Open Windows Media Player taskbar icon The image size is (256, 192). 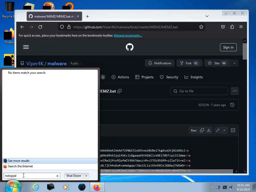point(66,187)
